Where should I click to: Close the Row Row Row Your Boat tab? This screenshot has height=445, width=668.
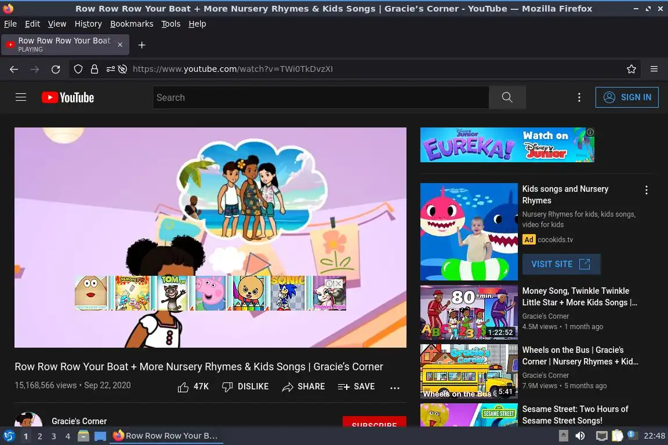coord(120,45)
